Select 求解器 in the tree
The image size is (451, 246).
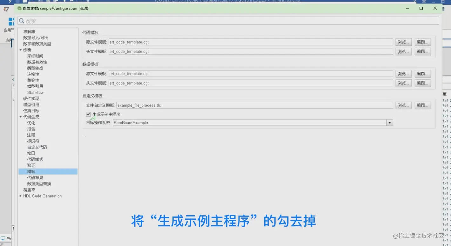pyautogui.click(x=29, y=32)
